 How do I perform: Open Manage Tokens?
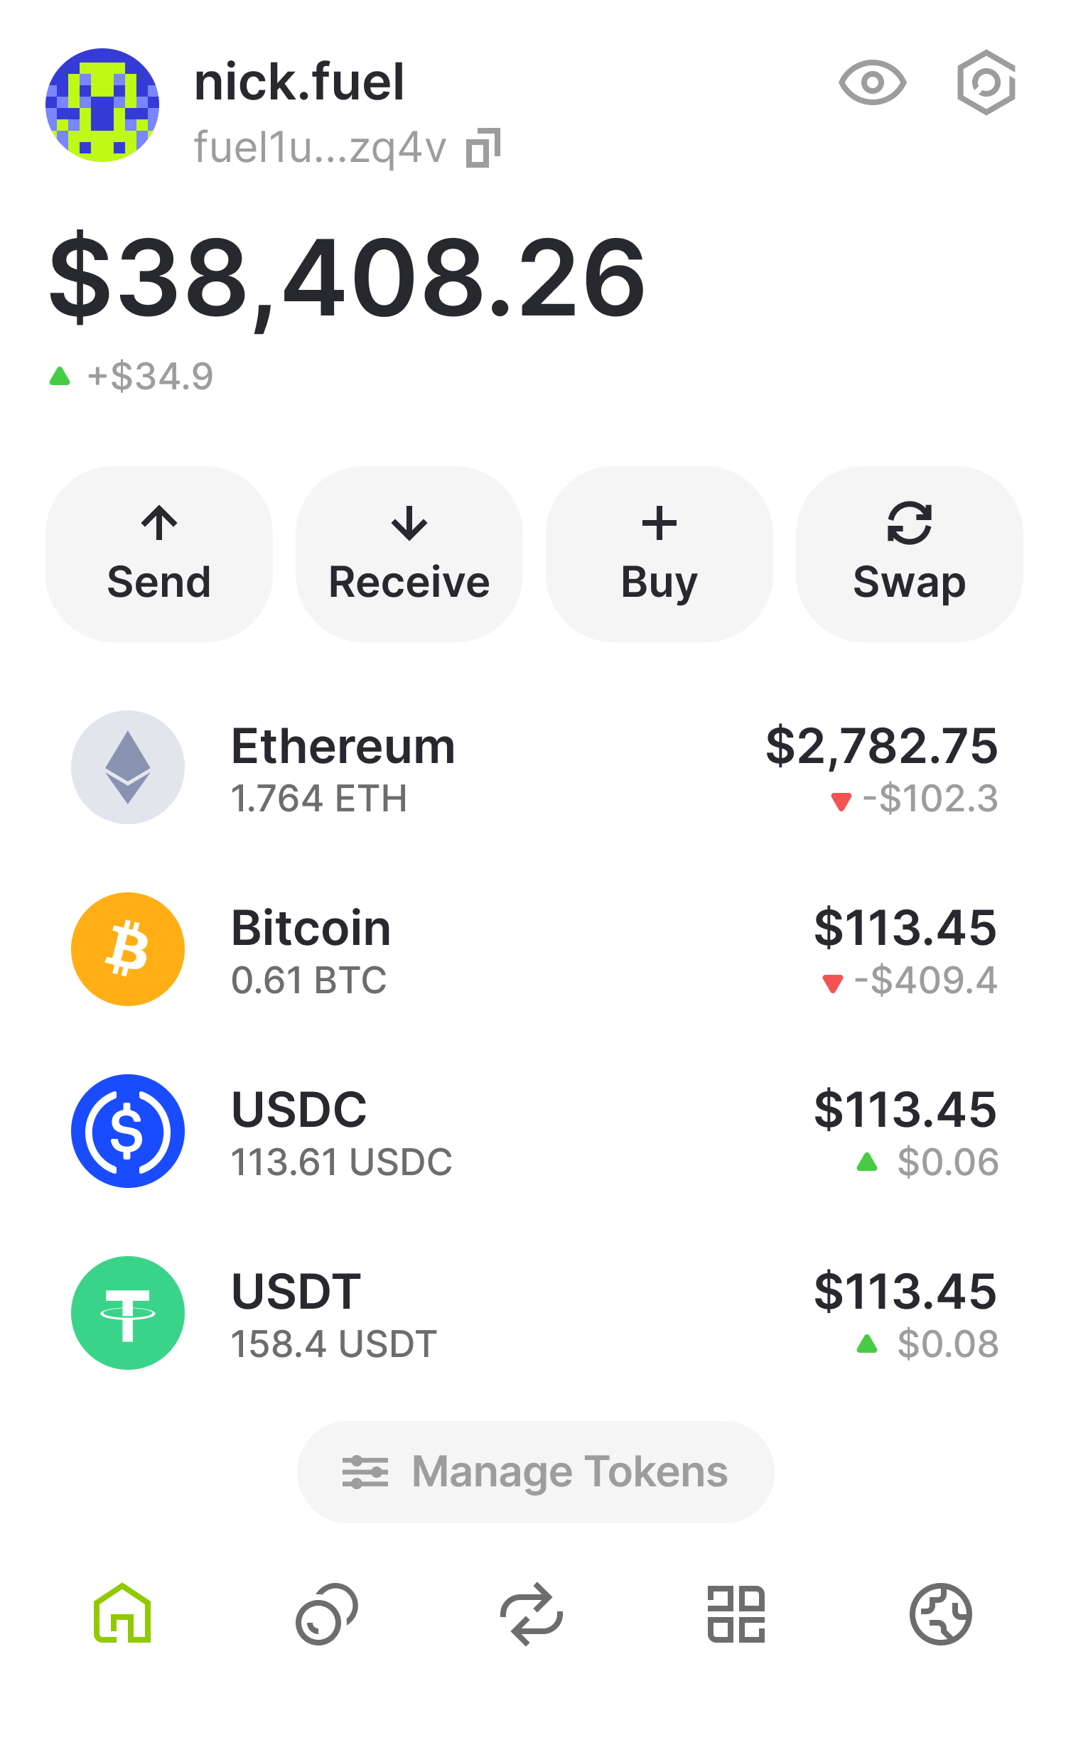(535, 1471)
